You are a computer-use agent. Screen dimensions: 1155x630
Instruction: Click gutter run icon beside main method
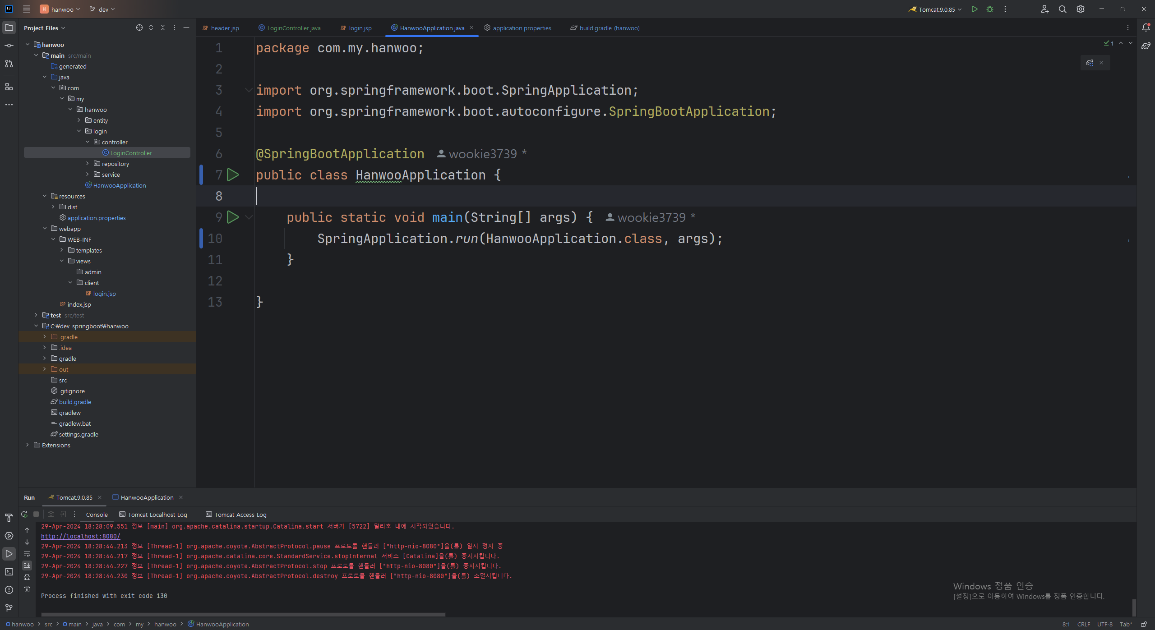pyautogui.click(x=233, y=217)
